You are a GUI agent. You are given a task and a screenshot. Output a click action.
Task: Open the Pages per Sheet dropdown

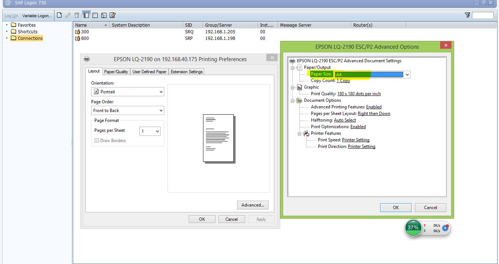point(150,131)
